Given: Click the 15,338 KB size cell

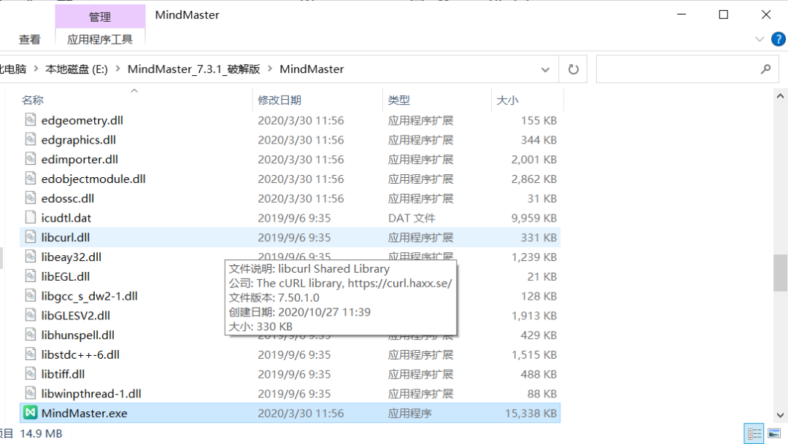Looking at the screenshot, I should [x=530, y=413].
